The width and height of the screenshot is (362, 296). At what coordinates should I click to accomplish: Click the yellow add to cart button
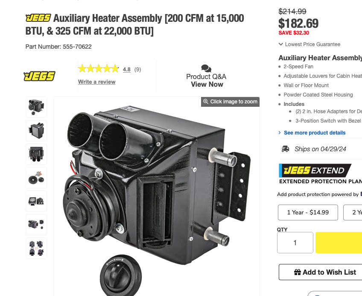(339, 243)
